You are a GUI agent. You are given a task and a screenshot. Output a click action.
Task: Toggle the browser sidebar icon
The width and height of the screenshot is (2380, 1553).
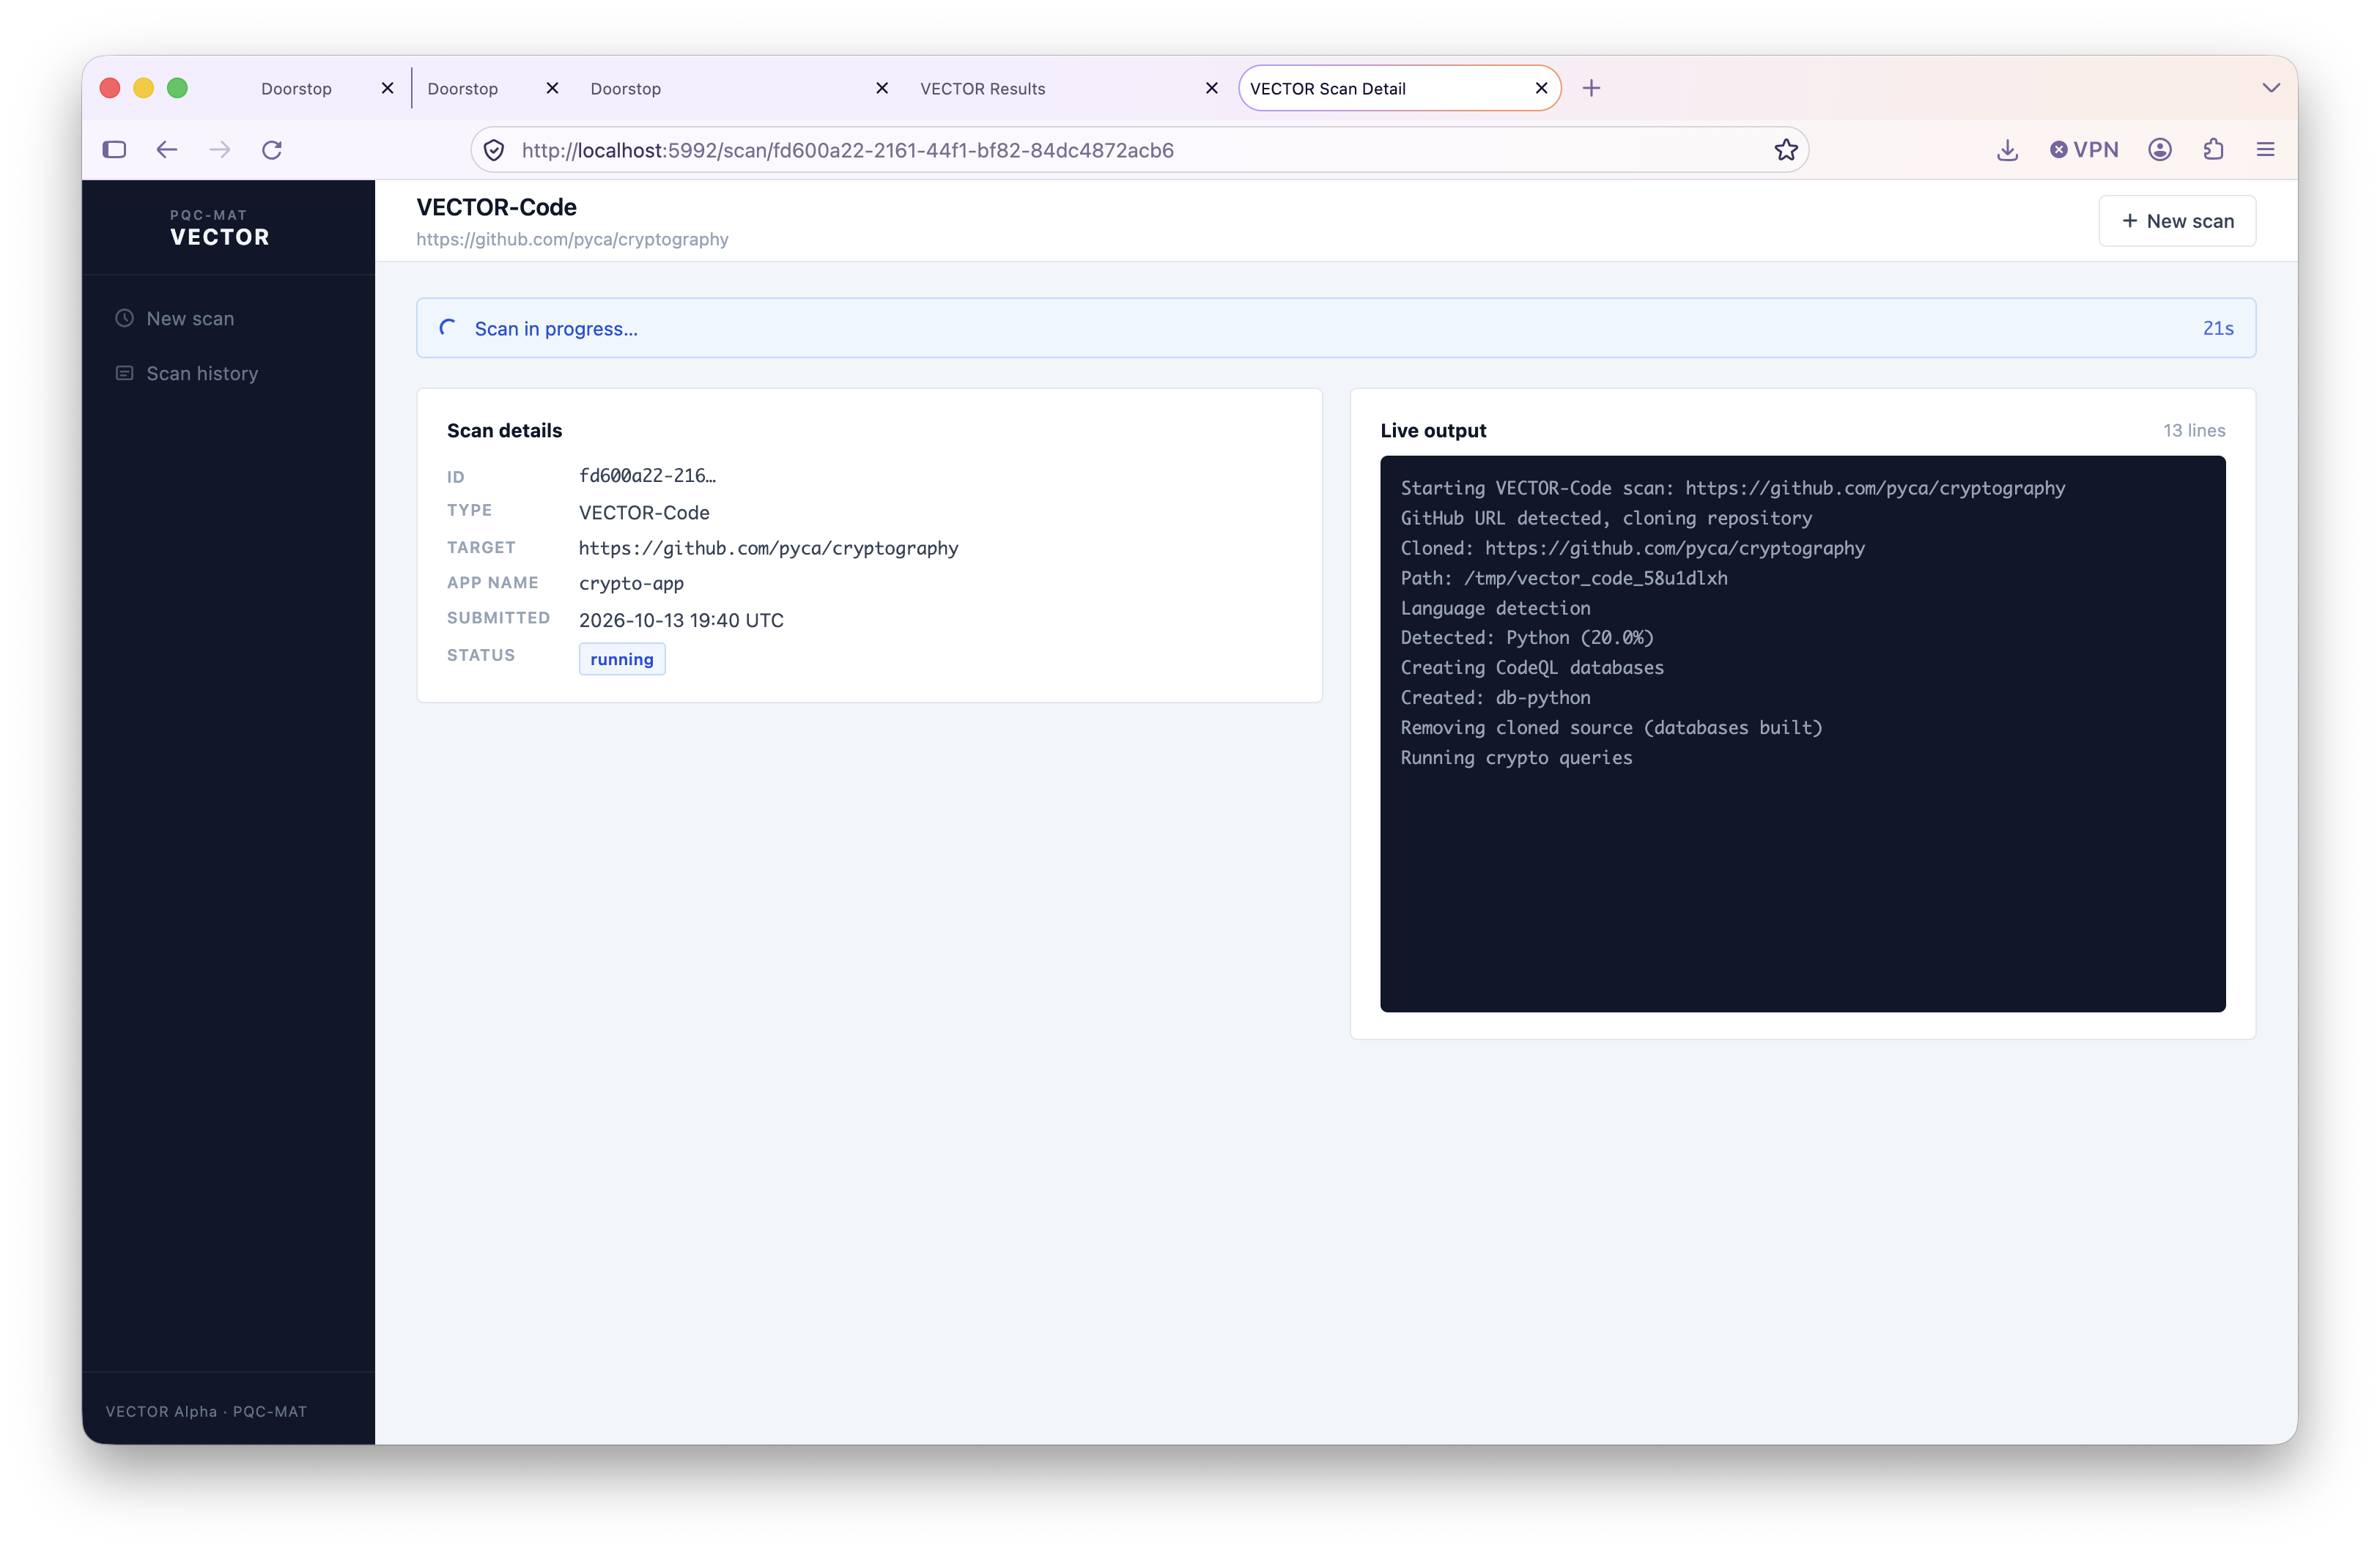(114, 150)
